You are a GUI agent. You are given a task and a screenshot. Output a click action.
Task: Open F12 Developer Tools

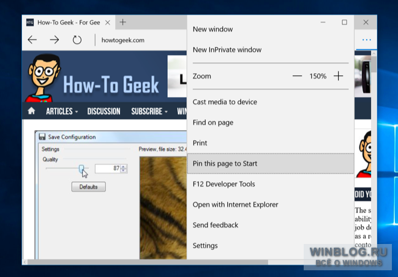270,184
